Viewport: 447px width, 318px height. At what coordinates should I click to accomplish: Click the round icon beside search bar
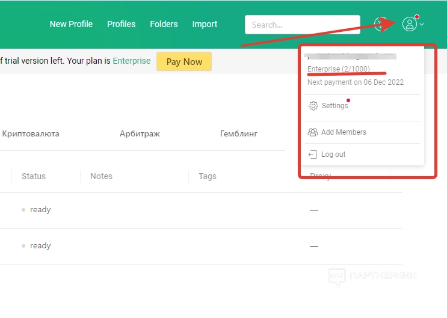(x=381, y=24)
